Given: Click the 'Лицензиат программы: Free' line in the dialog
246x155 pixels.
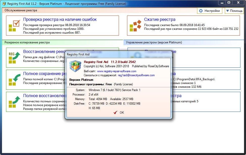Looking at the screenshot, I should (x=101, y=84).
